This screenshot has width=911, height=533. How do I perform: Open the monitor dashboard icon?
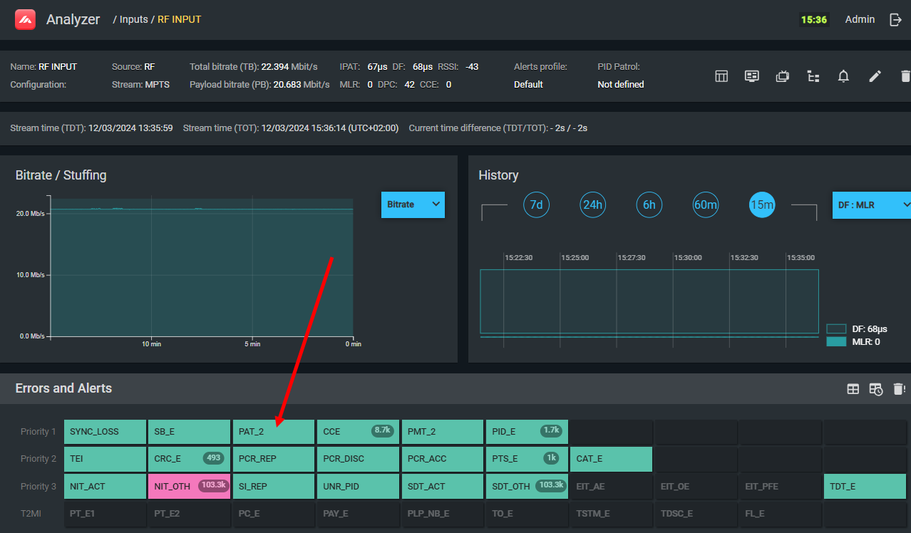pyautogui.click(x=751, y=76)
